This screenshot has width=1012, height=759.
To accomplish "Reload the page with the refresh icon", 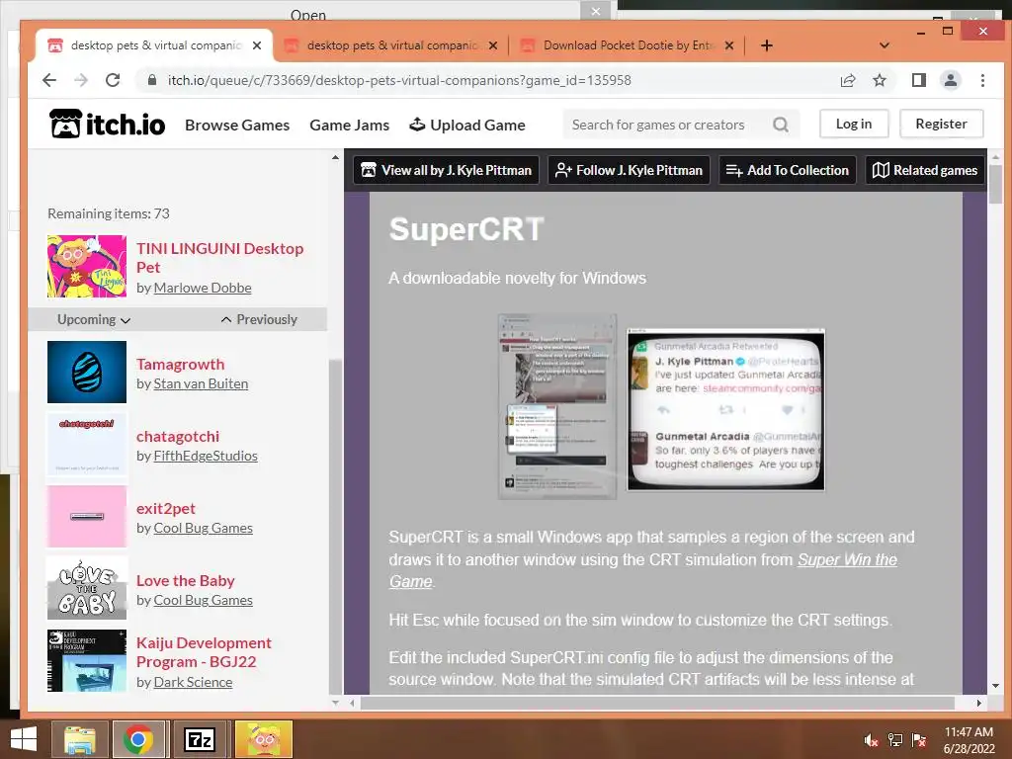I will 113,80.
